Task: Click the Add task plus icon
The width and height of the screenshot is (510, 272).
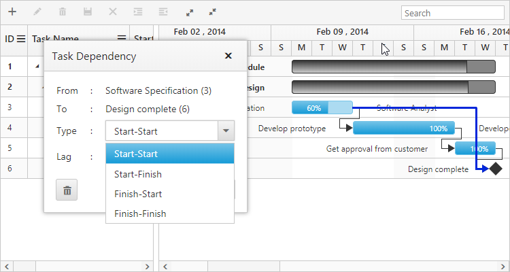Action: 12,12
